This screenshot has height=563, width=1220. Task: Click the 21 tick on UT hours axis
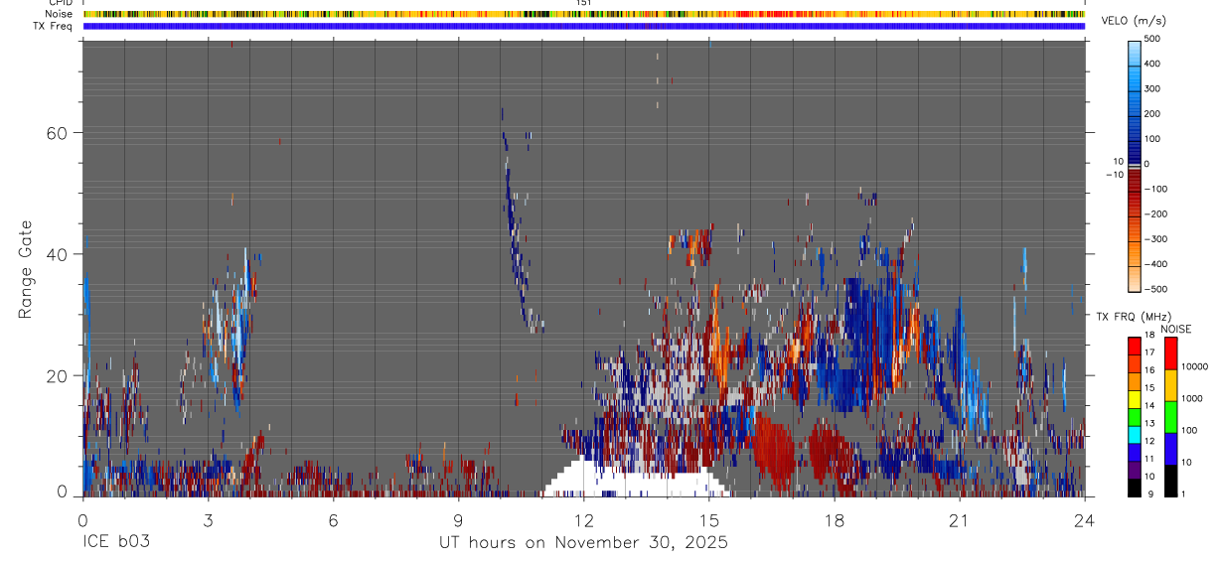(x=959, y=519)
